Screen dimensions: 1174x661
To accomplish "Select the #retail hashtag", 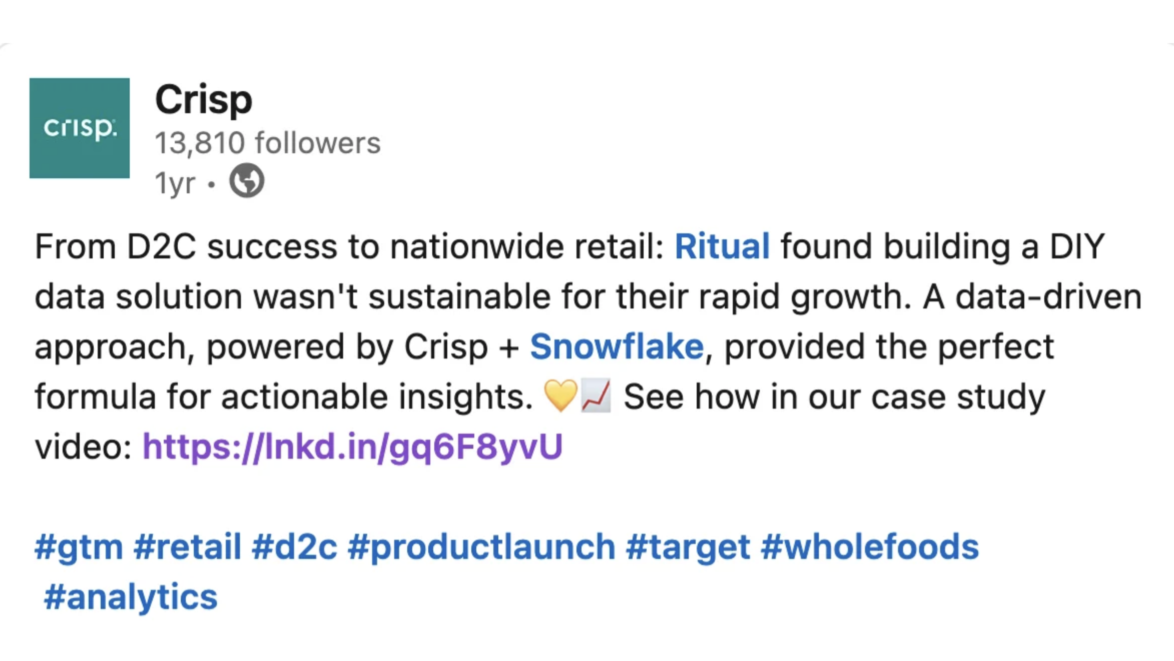I will [187, 547].
